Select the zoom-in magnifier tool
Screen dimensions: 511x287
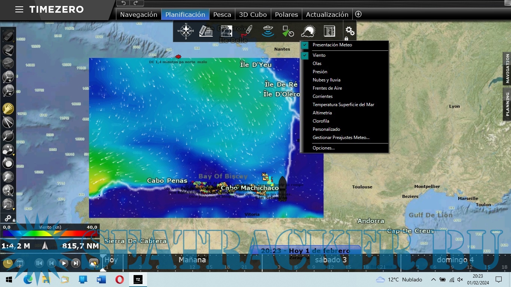click(8, 77)
